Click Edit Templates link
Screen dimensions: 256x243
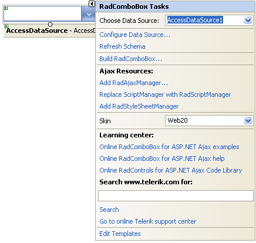pyautogui.click(x=120, y=234)
